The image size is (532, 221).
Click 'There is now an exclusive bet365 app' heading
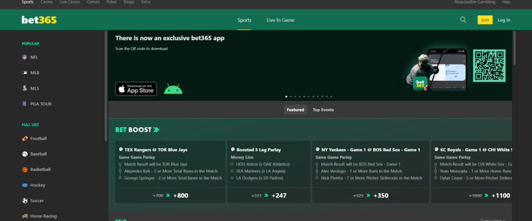pyautogui.click(x=170, y=38)
